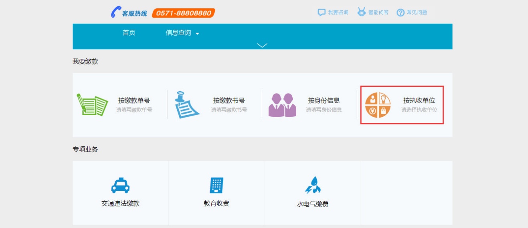Expand the chevron below the navigation bar
528x228 pixels.
click(x=262, y=45)
